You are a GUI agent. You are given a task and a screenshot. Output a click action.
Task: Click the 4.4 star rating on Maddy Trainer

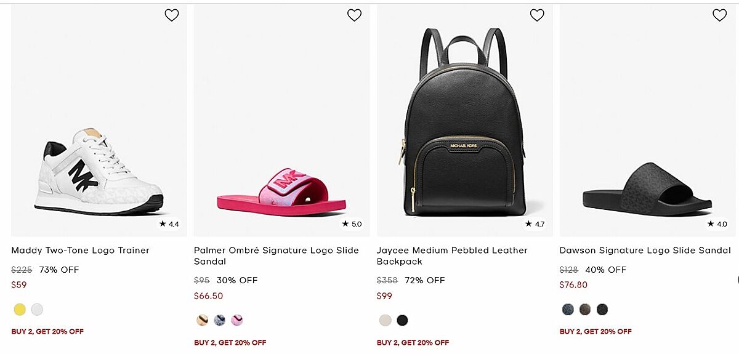pyautogui.click(x=169, y=224)
